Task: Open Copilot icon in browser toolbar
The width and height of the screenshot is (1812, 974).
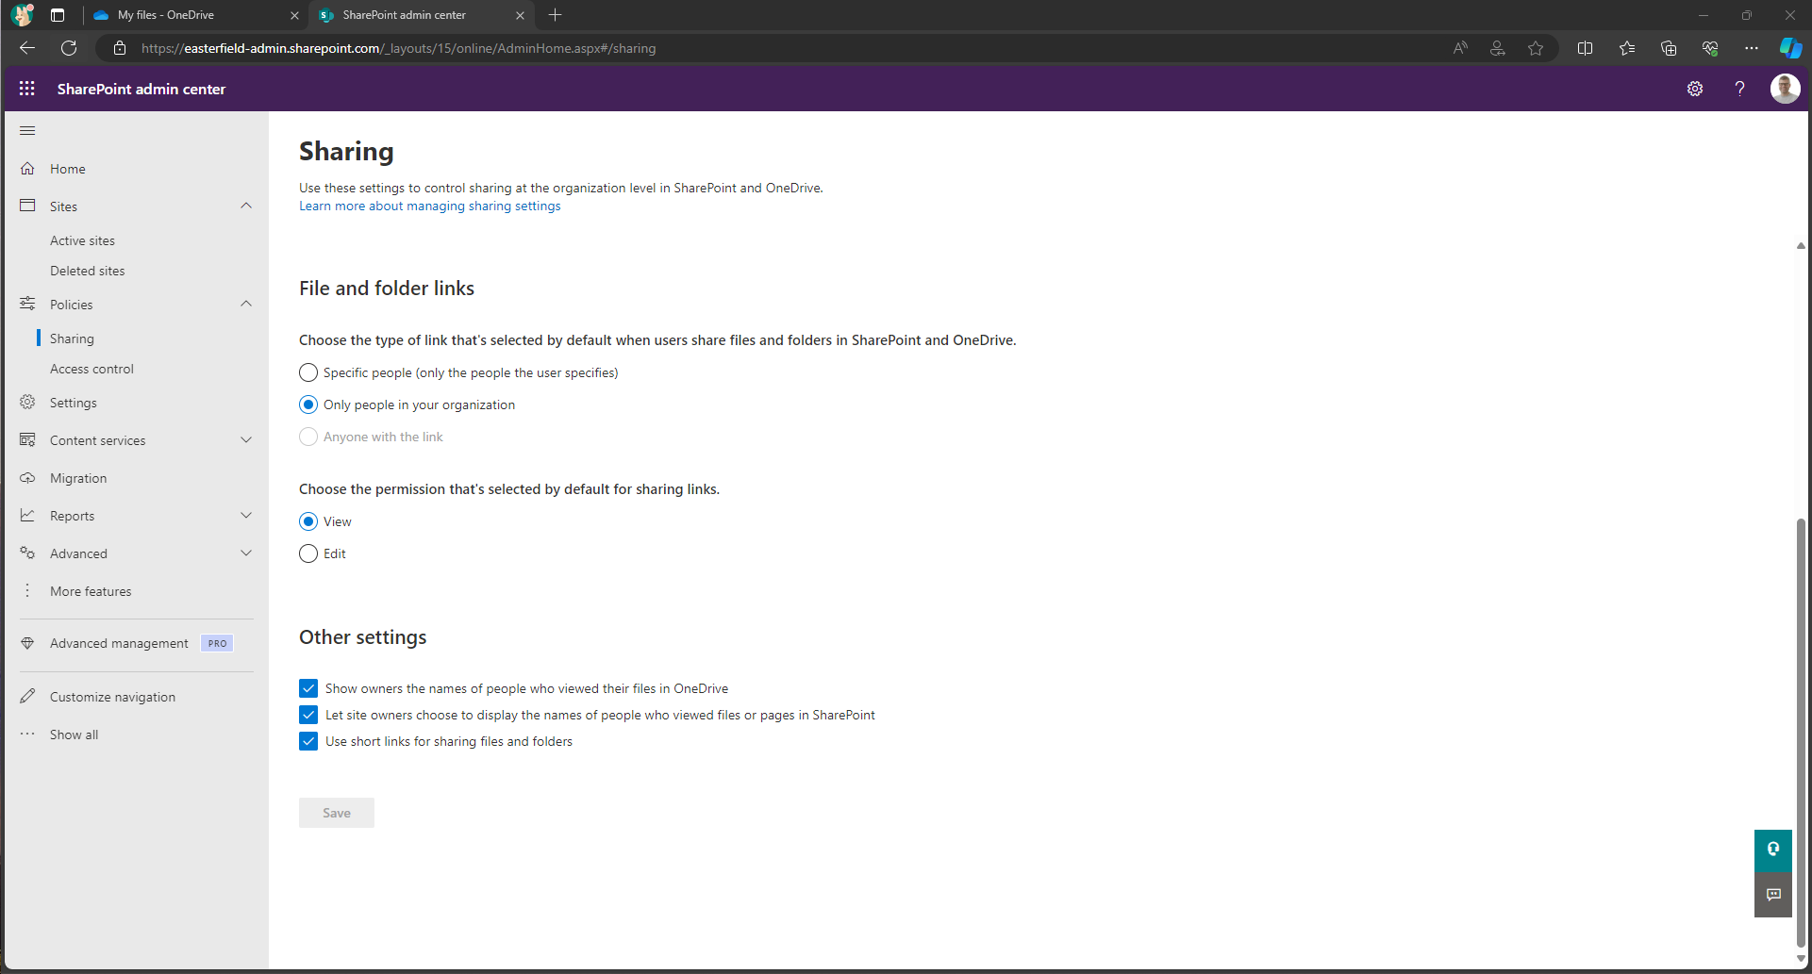Action: tap(1790, 48)
